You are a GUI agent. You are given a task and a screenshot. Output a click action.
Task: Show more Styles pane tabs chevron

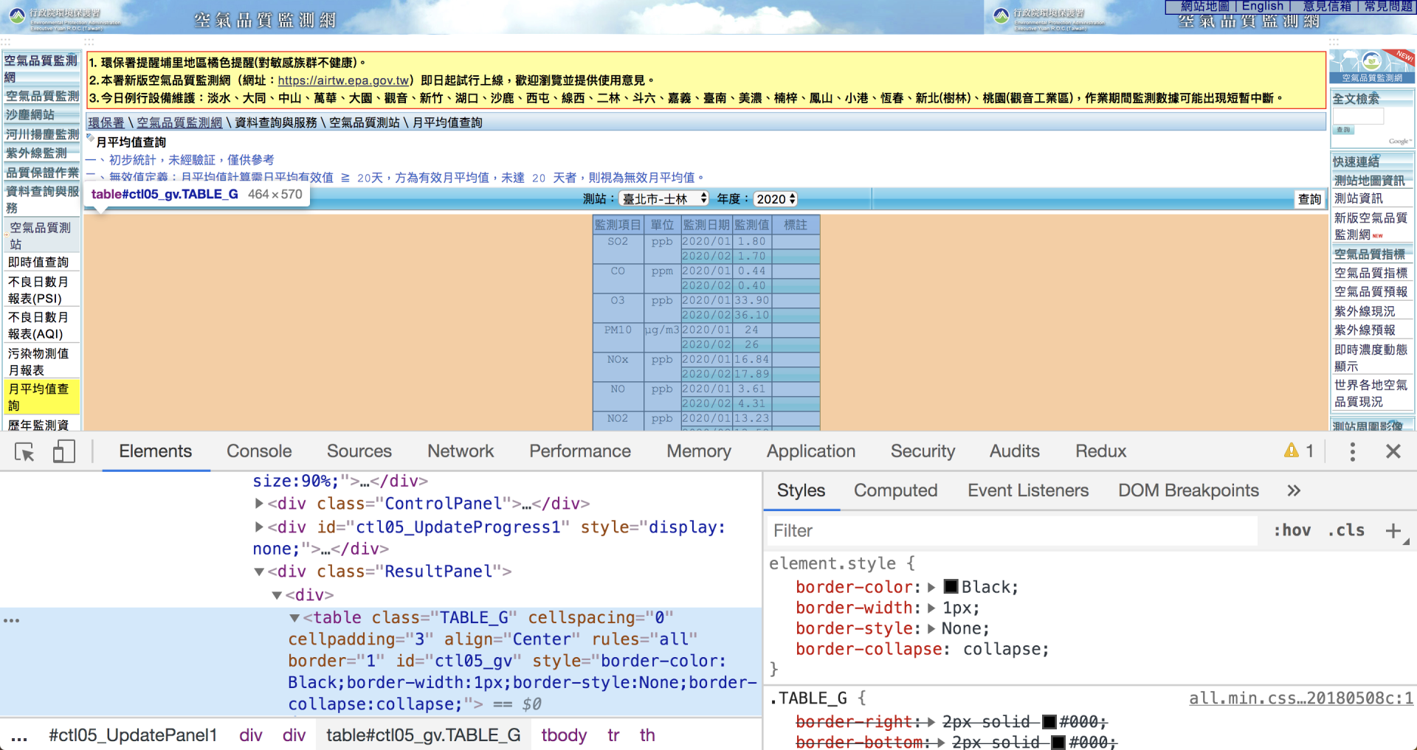(1294, 490)
